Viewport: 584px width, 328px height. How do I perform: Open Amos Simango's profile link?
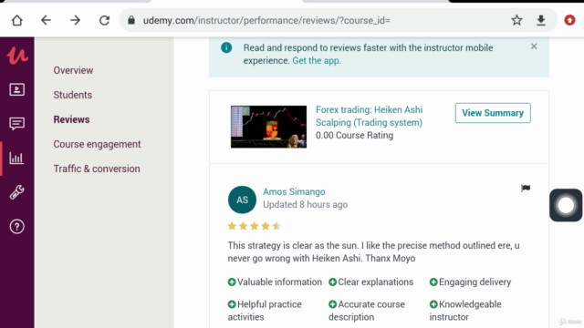(x=294, y=191)
